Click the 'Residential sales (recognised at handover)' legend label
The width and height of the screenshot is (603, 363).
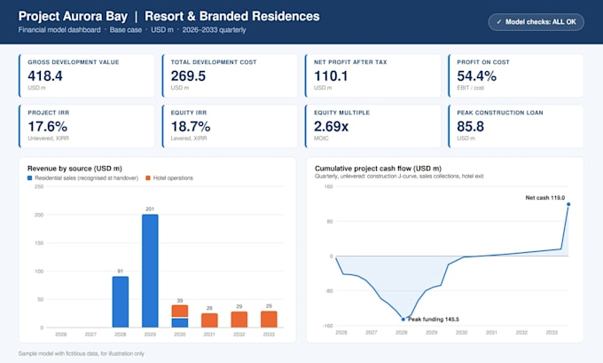click(87, 178)
